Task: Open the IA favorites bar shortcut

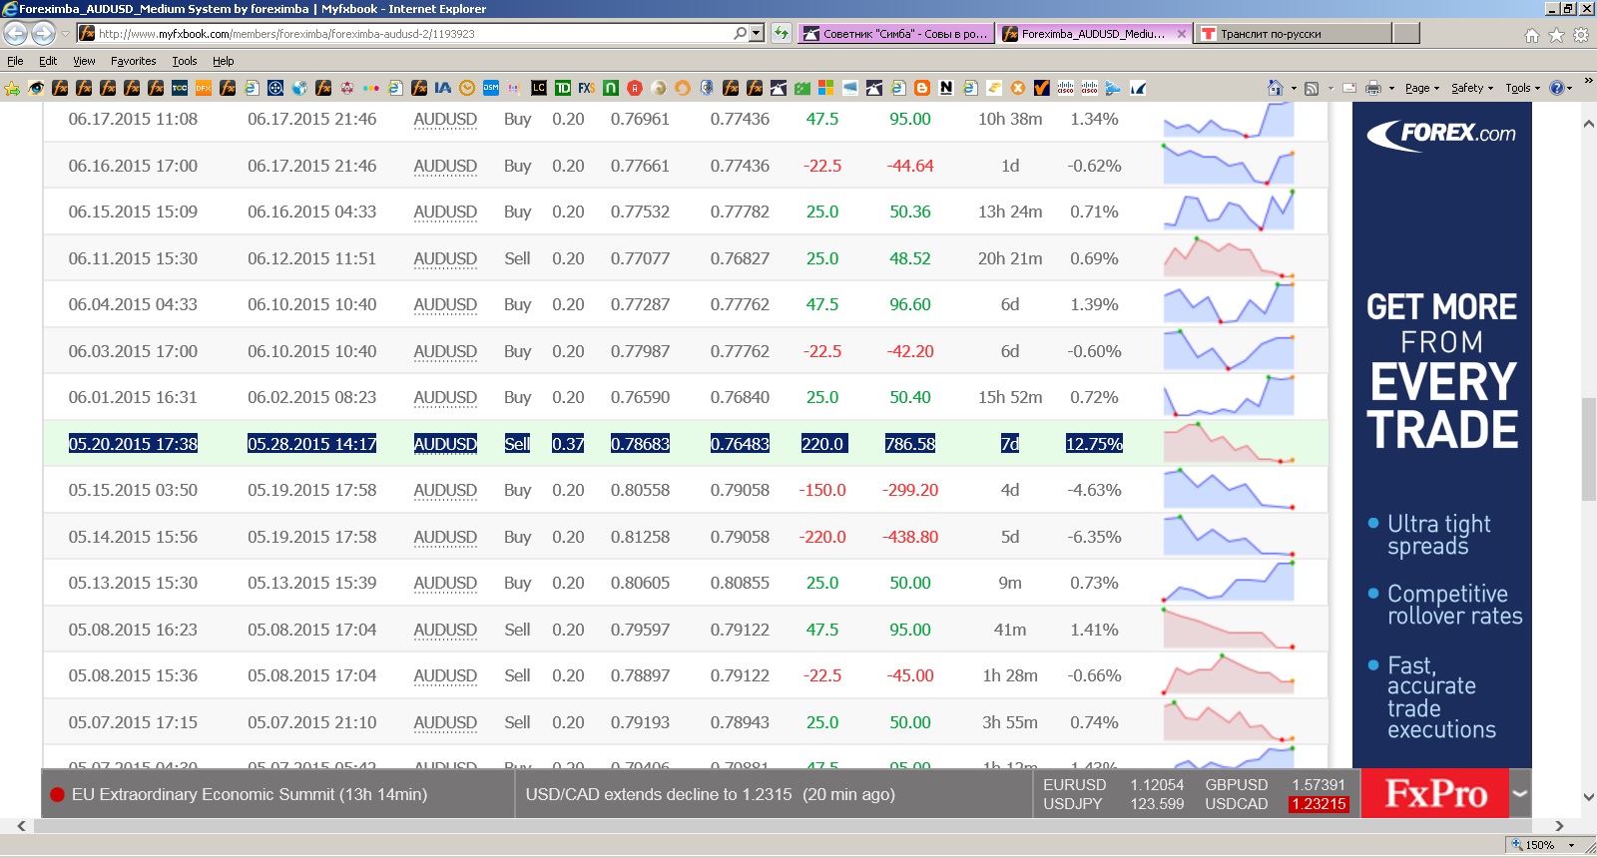Action: tap(443, 88)
